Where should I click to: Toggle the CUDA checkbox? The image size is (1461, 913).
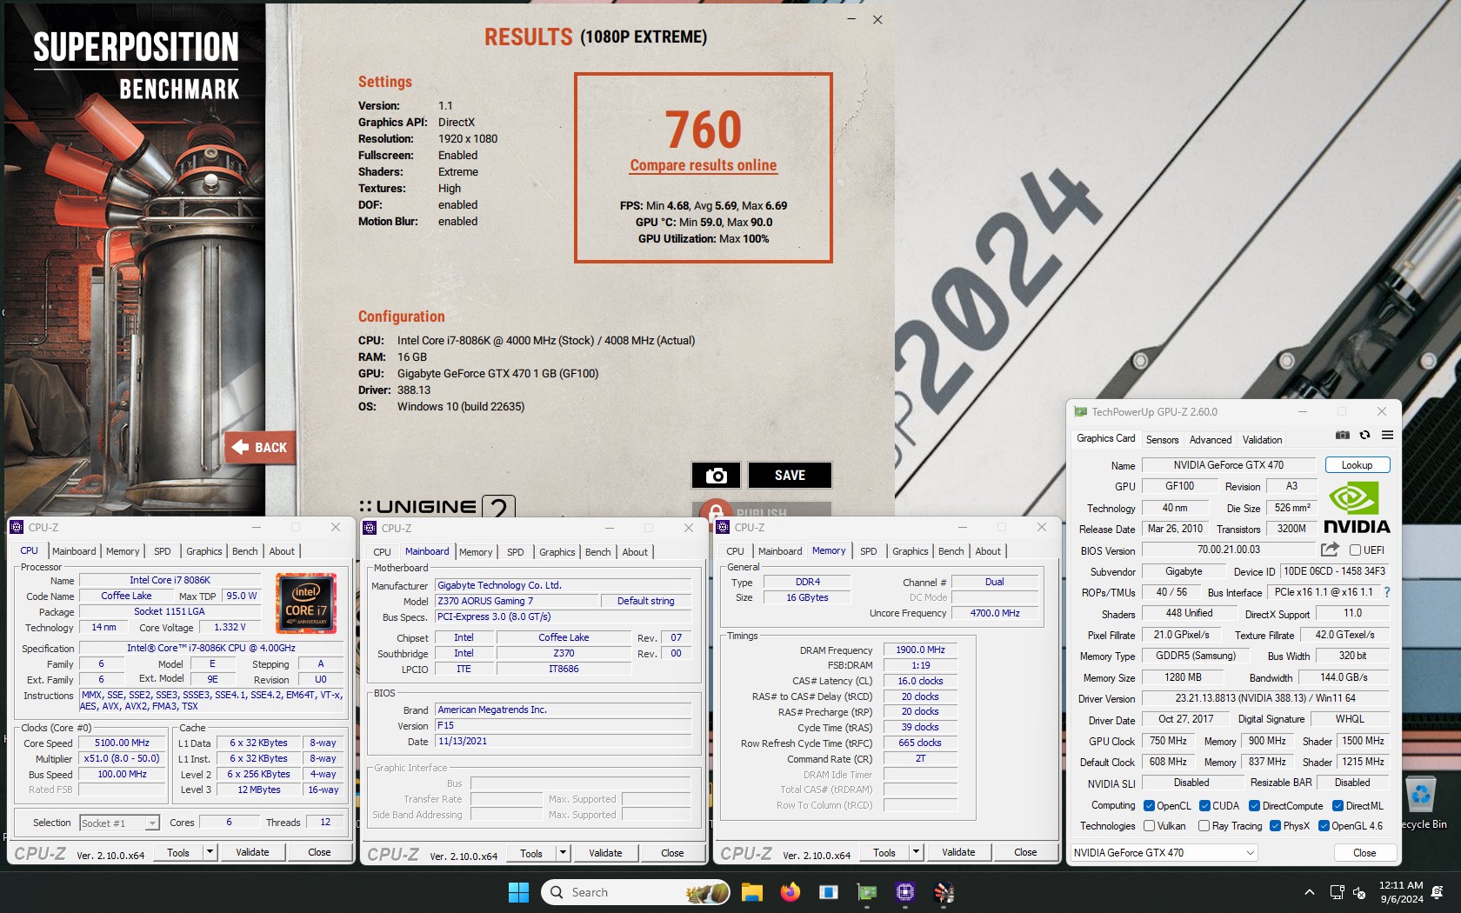point(1204,805)
